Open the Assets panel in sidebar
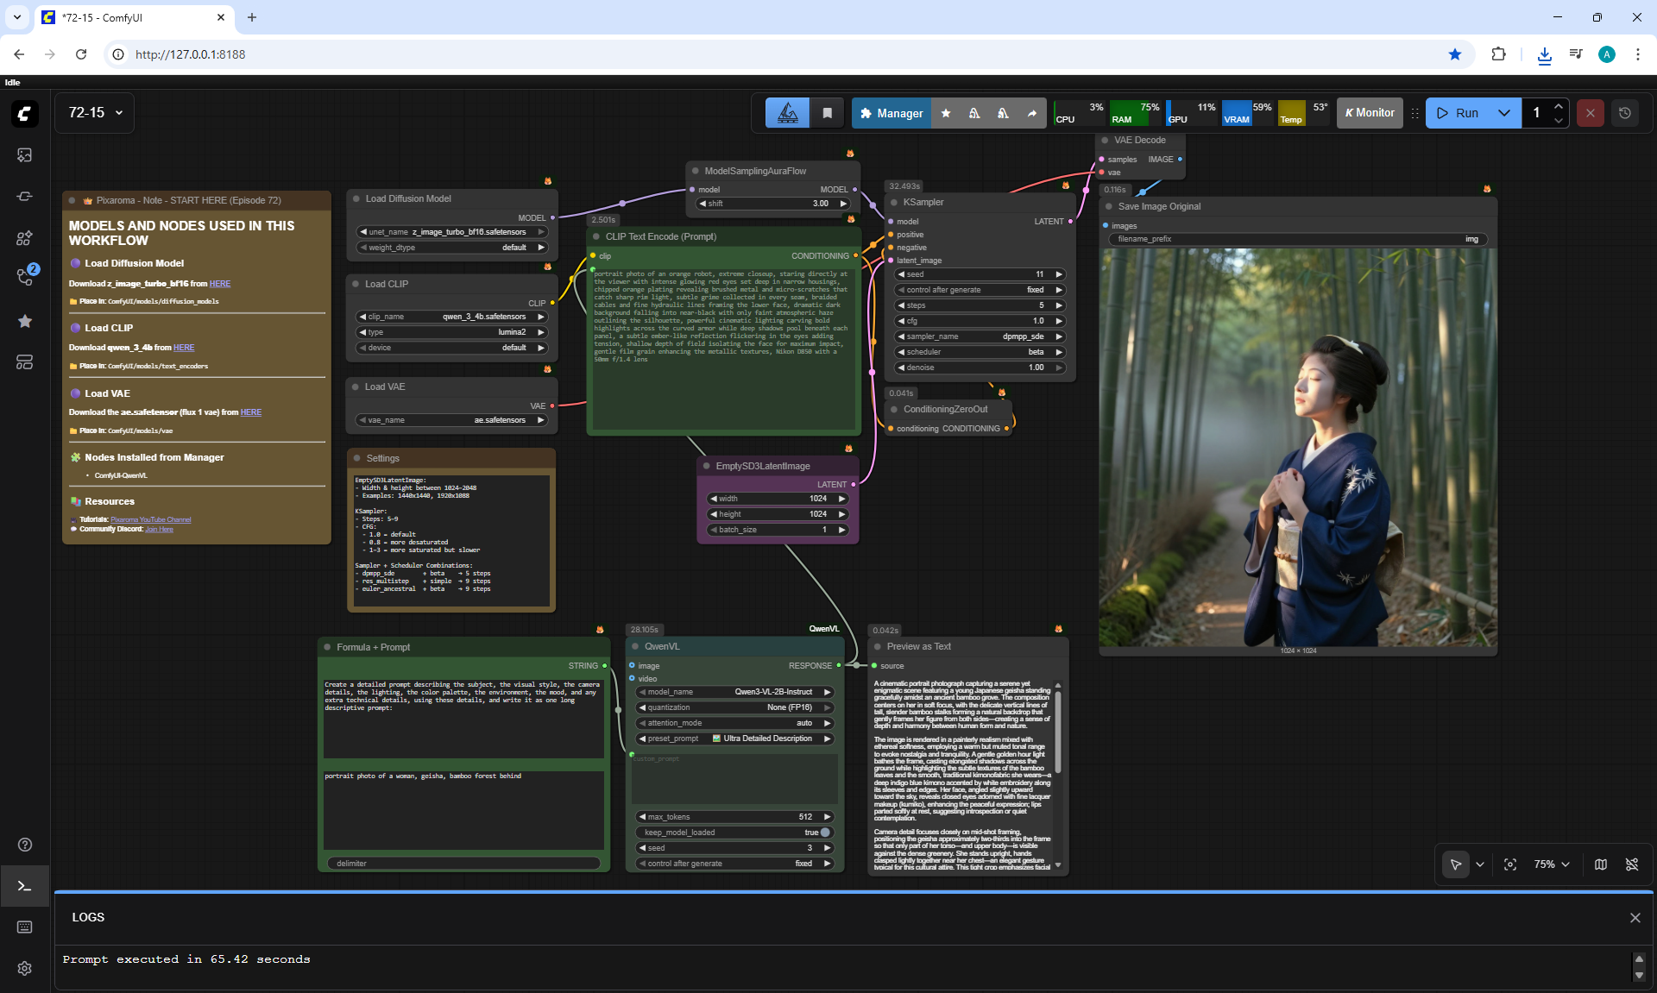Screen dimensions: 1657x993 (24, 155)
